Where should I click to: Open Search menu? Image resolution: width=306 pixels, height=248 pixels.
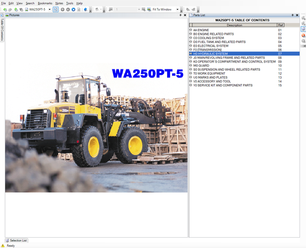pyautogui.click(x=30, y=3)
